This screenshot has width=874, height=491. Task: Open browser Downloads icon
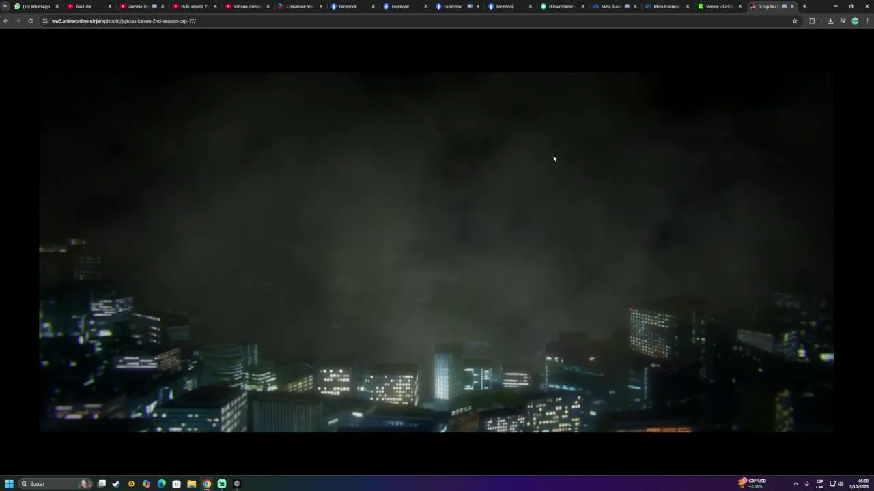click(830, 21)
